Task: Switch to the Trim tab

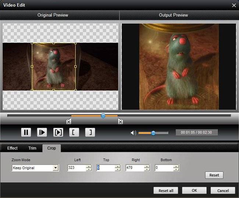Action: [32, 148]
